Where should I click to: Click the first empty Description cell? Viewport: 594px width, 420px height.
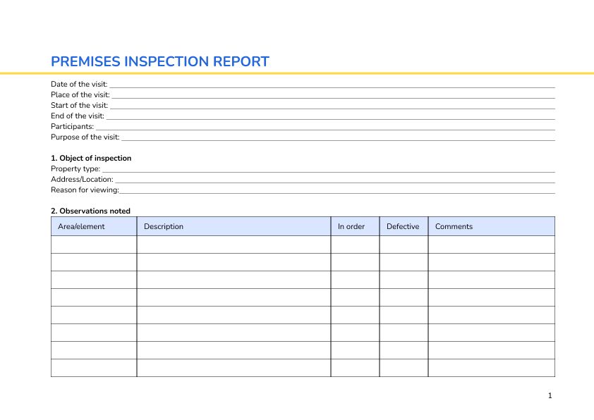click(x=233, y=244)
